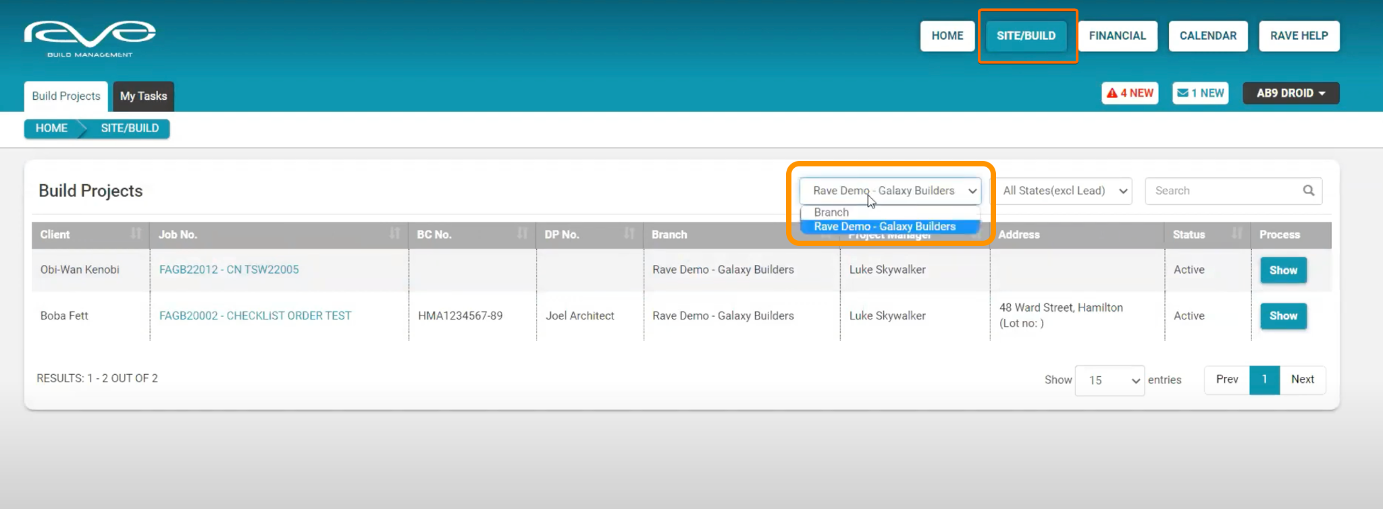Click the Rave Build Management logo

pos(90,38)
